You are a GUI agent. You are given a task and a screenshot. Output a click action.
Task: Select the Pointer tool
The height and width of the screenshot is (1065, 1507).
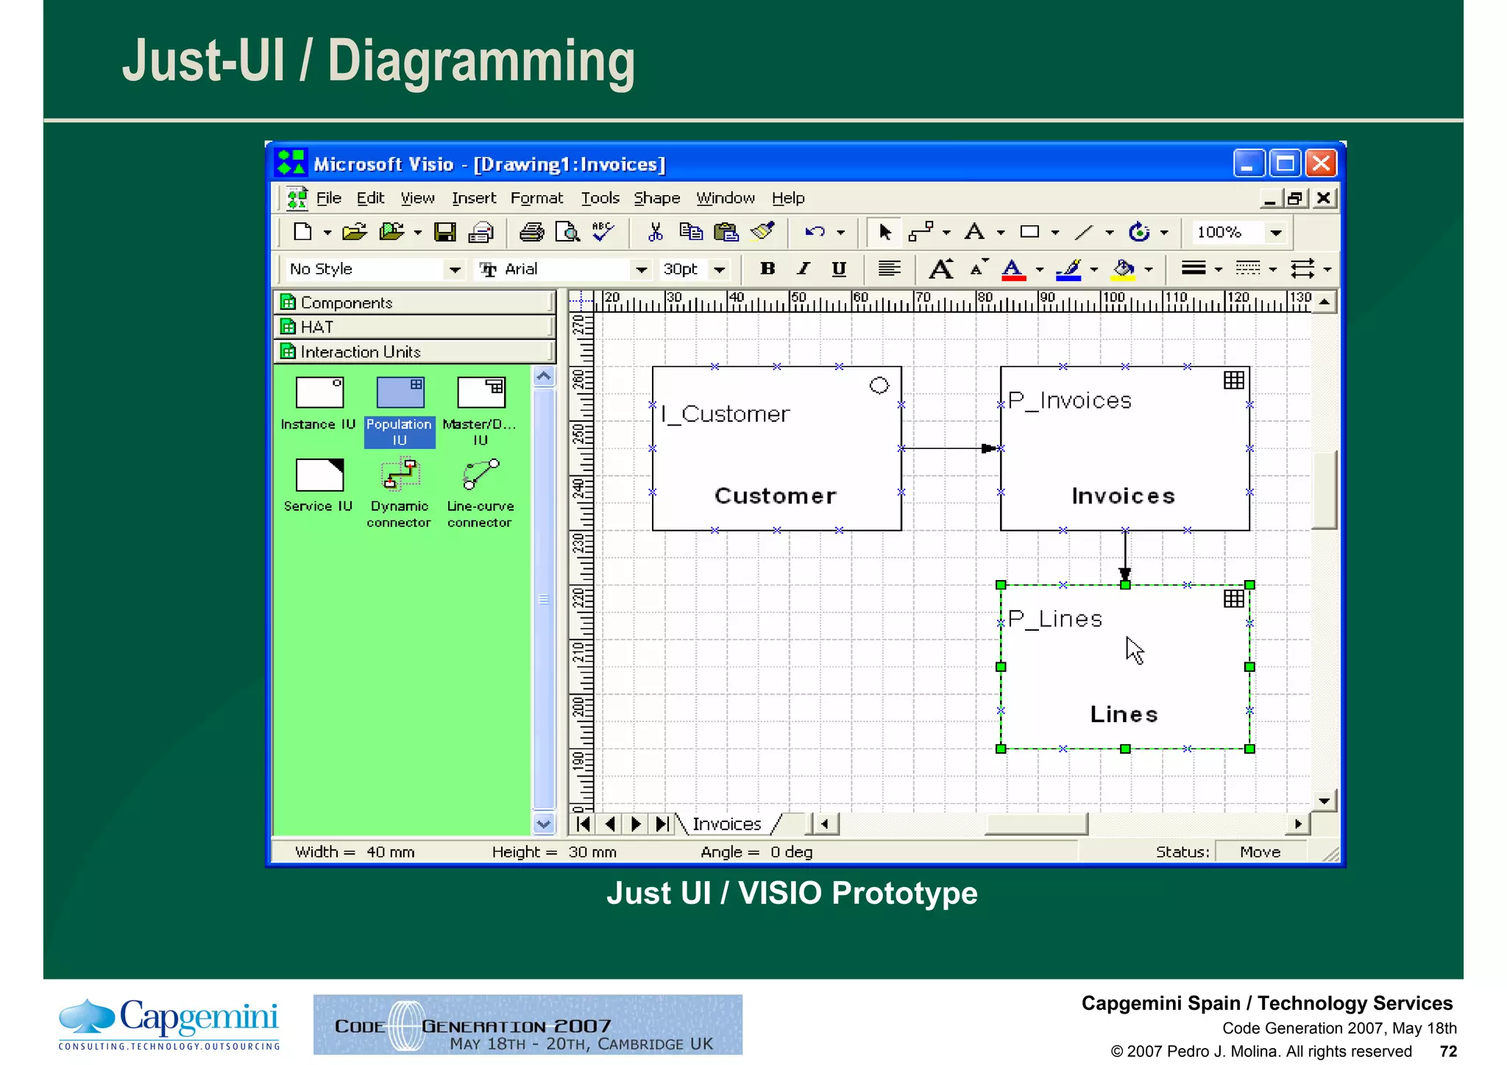click(x=885, y=233)
